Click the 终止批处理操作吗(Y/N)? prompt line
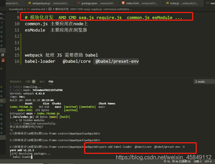Screen dimensions: 215x164 coord(26,127)
